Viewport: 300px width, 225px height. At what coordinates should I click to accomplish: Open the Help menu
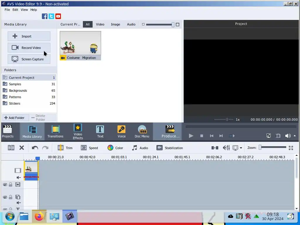click(34, 10)
